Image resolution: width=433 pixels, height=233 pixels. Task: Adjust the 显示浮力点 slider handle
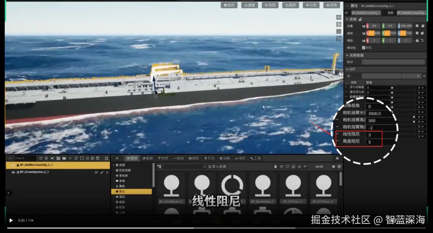coord(392,92)
